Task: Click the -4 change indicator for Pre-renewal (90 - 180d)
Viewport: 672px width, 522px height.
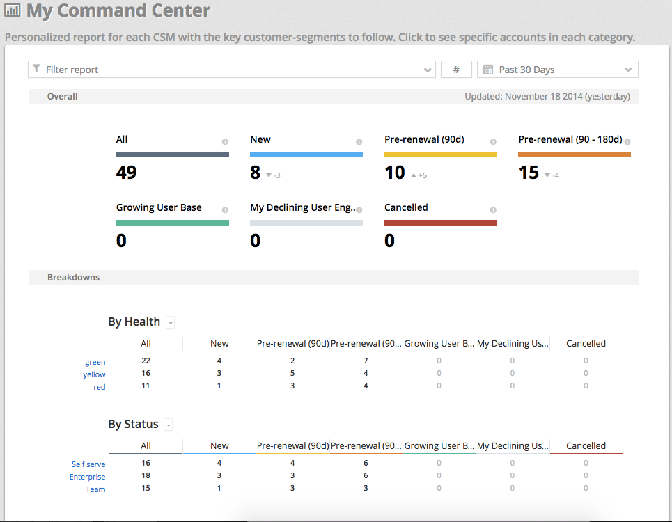Action: coord(552,175)
